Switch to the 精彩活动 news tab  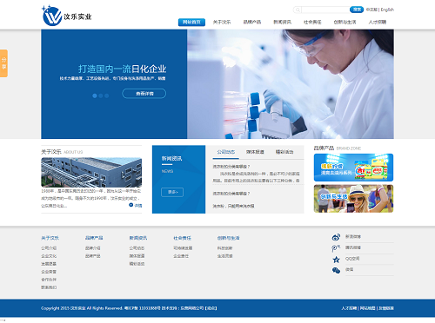click(x=284, y=152)
